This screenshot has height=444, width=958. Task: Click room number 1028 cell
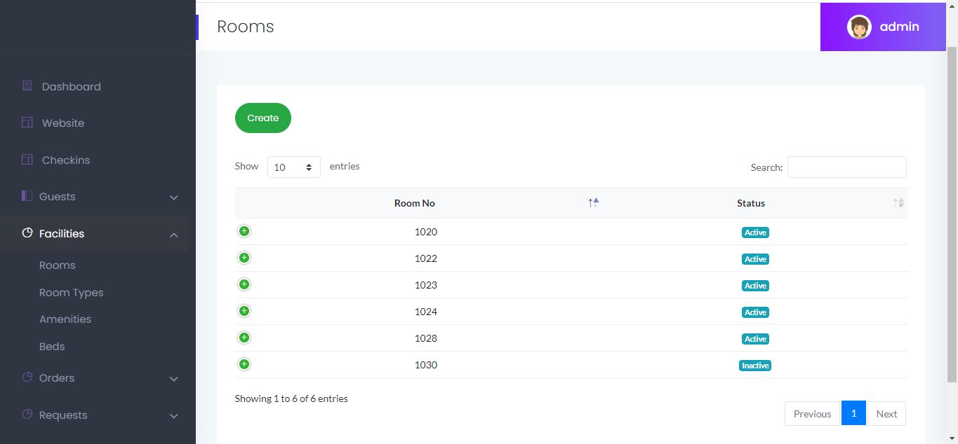coord(426,338)
